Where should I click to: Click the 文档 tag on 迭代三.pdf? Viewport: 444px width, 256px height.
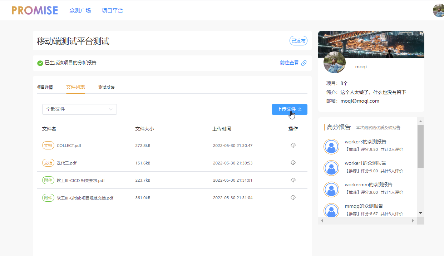click(48, 163)
